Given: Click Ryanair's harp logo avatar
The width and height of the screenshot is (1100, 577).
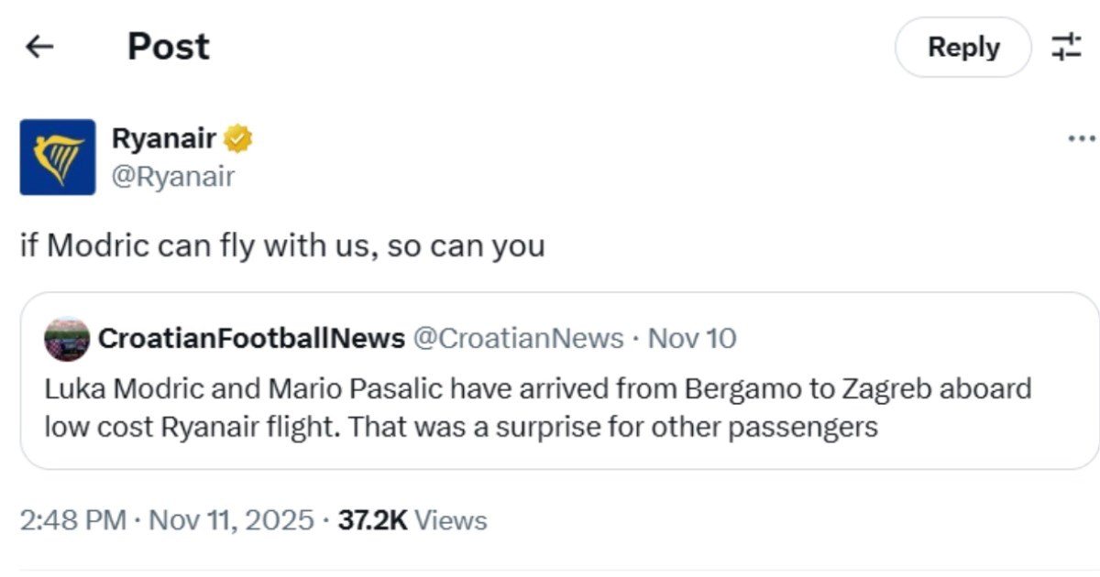Looking at the screenshot, I should click(58, 157).
